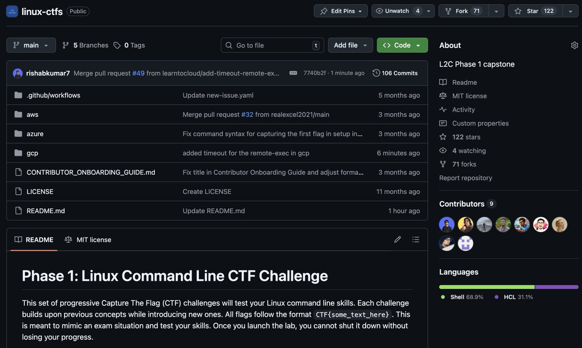Open pull request #32 link in aws row
This screenshot has height=348, width=582.
[247, 115]
